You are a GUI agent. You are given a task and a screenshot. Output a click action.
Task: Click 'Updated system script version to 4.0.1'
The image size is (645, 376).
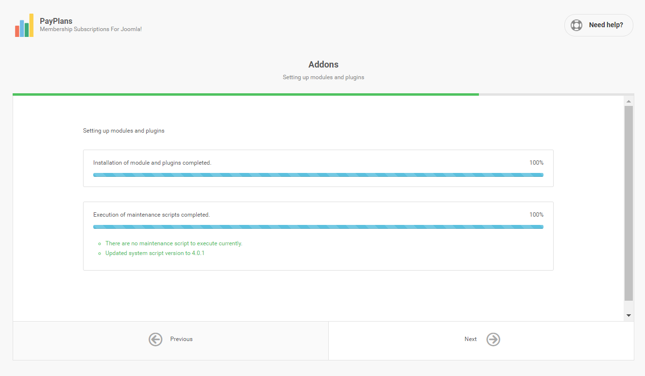pos(155,253)
